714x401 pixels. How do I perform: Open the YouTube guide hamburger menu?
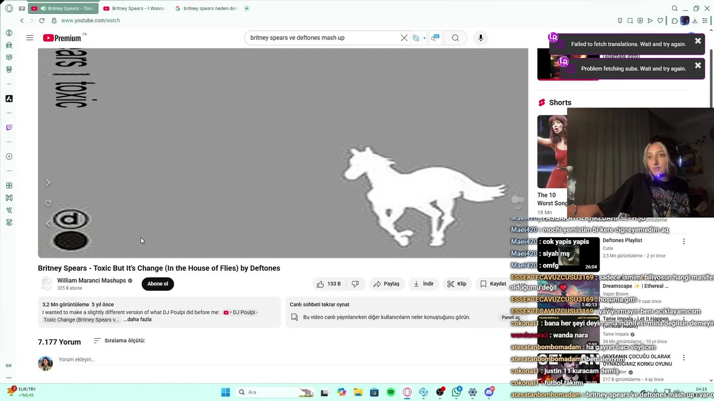[30, 38]
